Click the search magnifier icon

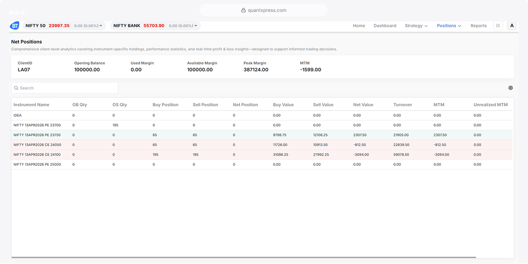pos(16,88)
